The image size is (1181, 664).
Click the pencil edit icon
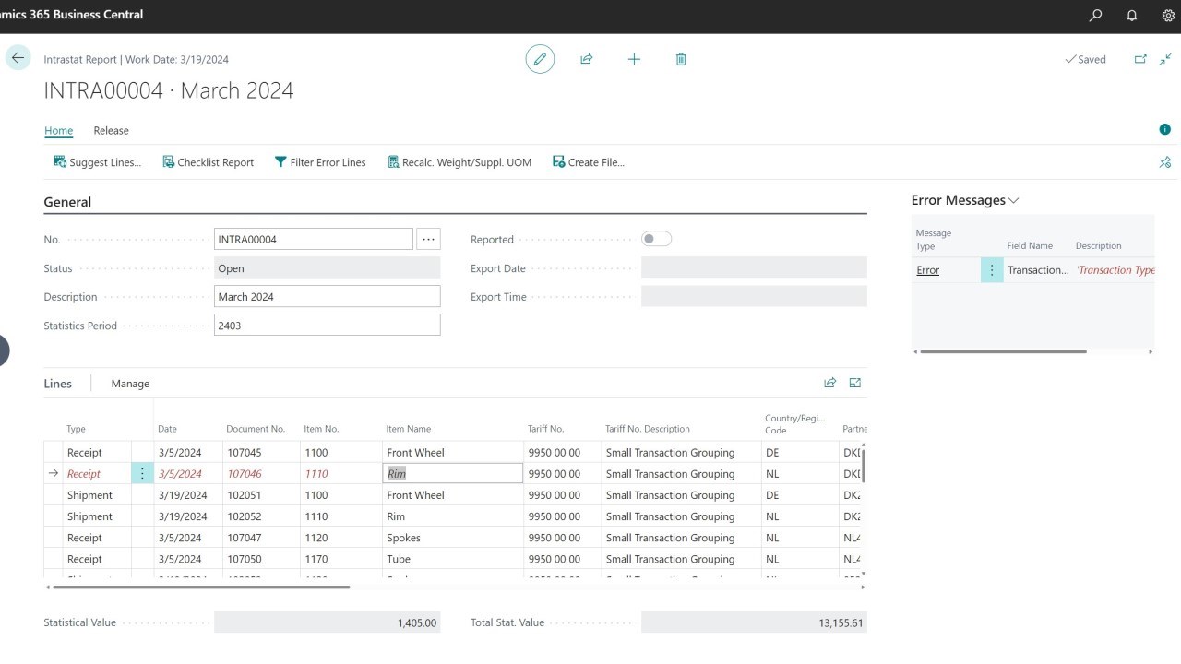click(540, 59)
